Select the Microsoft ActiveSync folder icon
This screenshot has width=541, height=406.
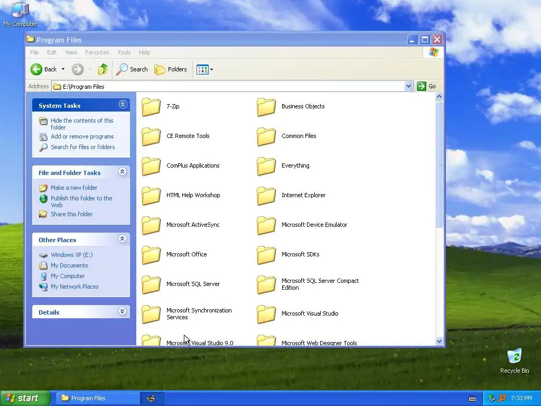(x=151, y=225)
